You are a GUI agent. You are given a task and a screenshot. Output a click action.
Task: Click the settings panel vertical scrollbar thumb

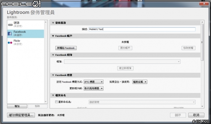202,42
